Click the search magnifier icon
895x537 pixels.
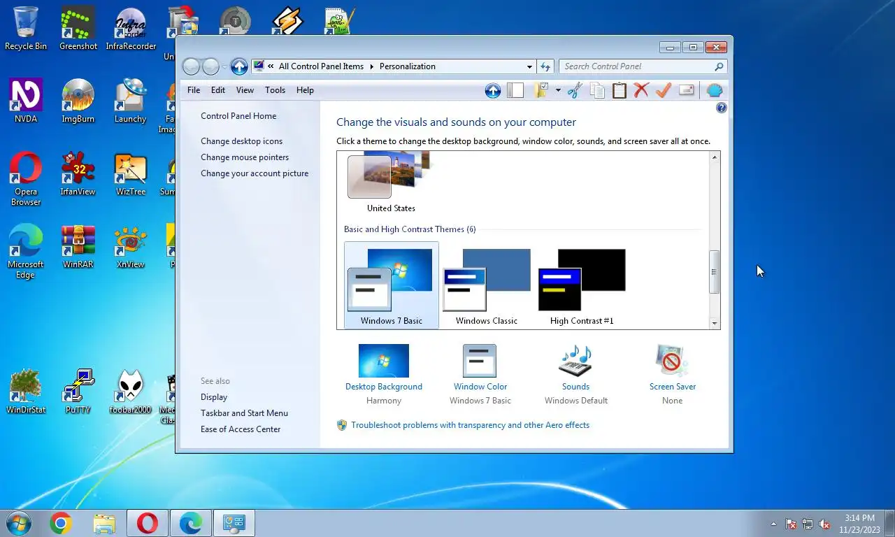719,66
